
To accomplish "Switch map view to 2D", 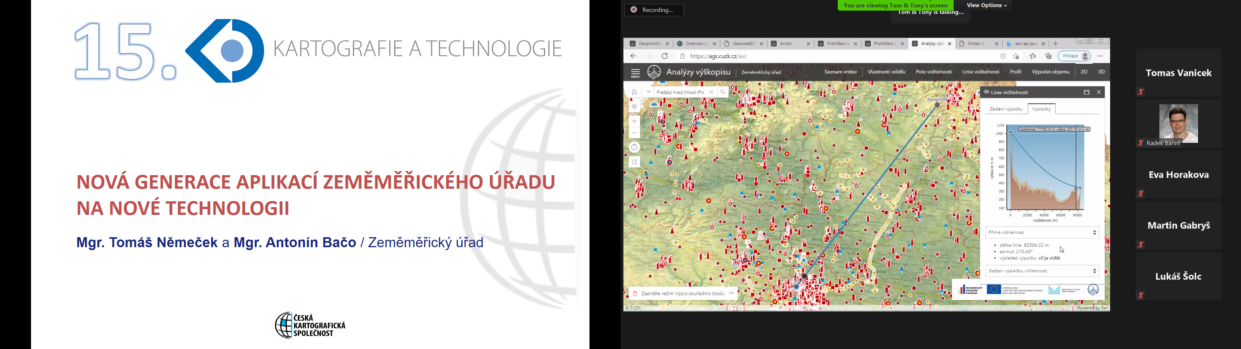I will [1084, 72].
